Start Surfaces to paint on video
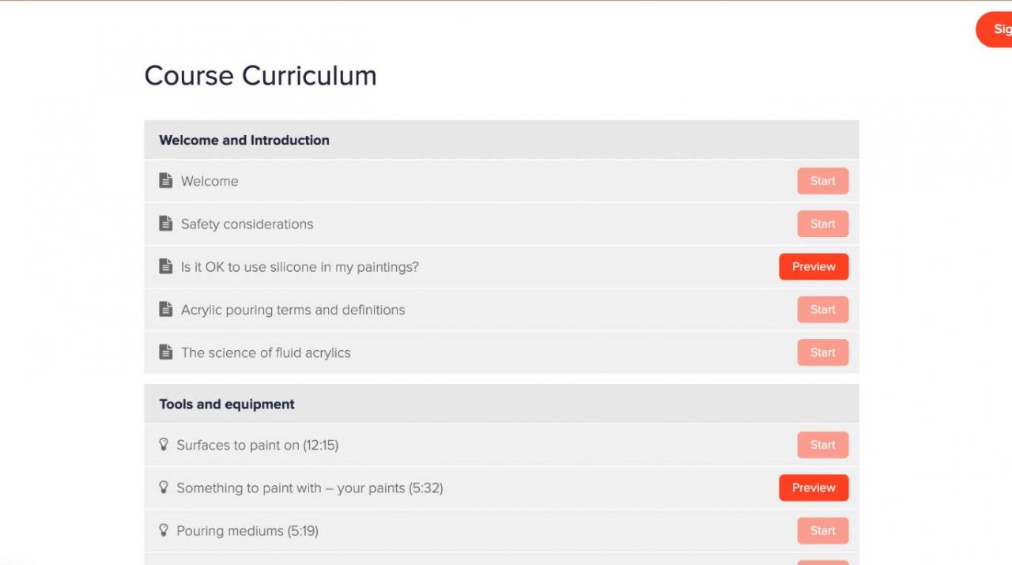Image resolution: width=1012 pixels, height=565 pixels. coord(822,445)
